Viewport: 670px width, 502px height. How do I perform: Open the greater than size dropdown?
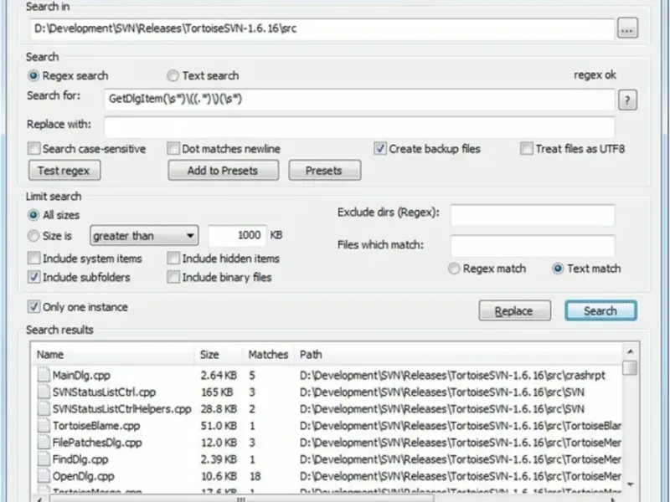pyautogui.click(x=144, y=236)
